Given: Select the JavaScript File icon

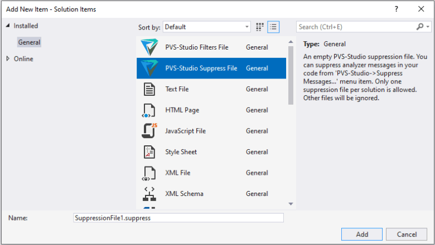Looking at the screenshot, I should 149,131.
